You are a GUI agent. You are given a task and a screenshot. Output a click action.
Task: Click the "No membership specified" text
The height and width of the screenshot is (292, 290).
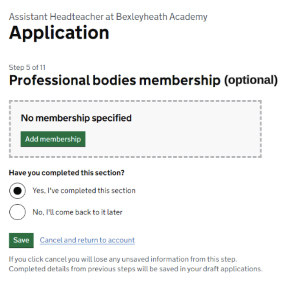pyautogui.click(x=76, y=118)
